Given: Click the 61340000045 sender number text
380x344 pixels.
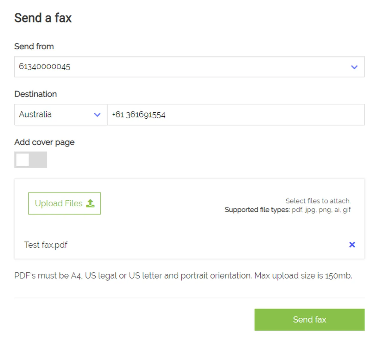Looking at the screenshot, I should coord(45,66).
